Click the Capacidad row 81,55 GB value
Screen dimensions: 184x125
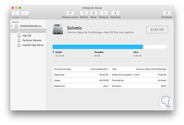coord(104,75)
